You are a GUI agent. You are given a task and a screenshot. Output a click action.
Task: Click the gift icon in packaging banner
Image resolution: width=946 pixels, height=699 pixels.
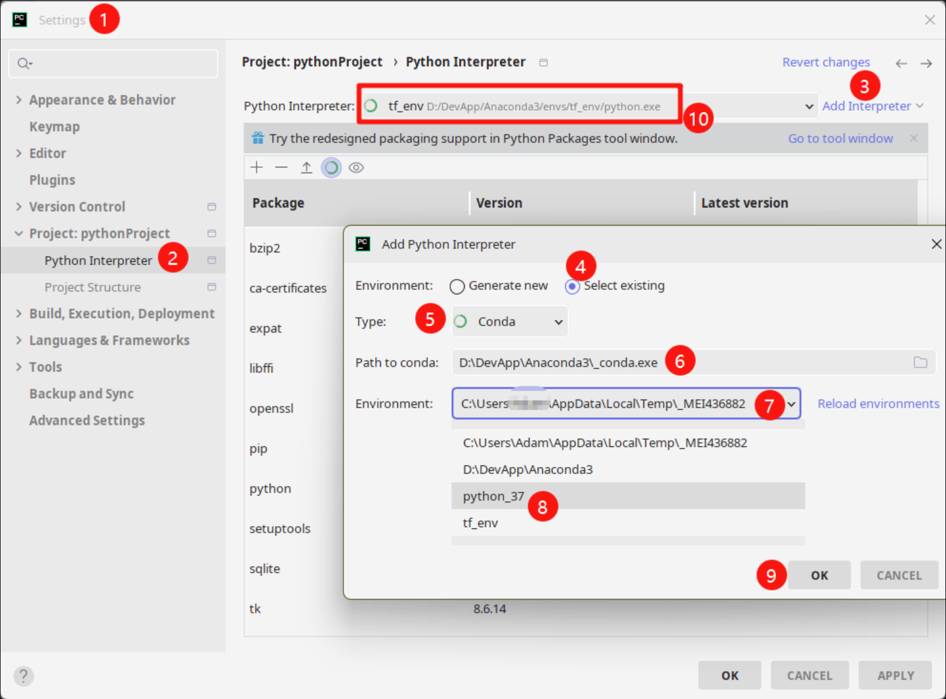pos(257,138)
